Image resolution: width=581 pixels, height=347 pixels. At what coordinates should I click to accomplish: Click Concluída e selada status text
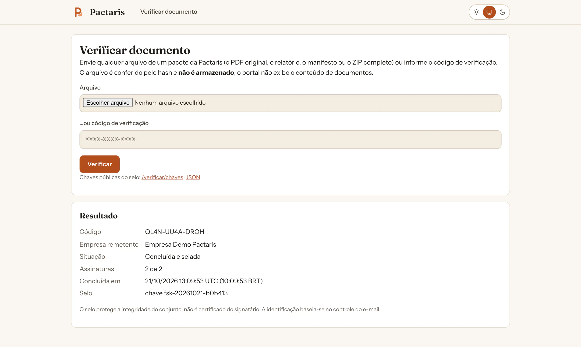coord(173,257)
